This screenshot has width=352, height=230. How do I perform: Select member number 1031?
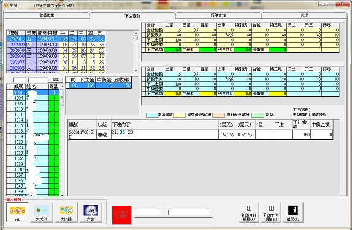18,169
